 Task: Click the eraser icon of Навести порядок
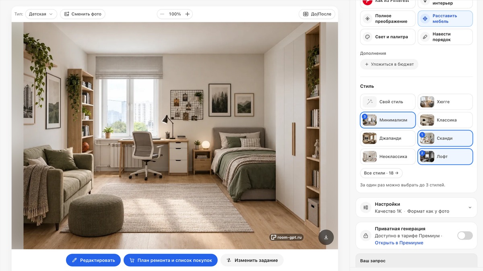(x=425, y=37)
